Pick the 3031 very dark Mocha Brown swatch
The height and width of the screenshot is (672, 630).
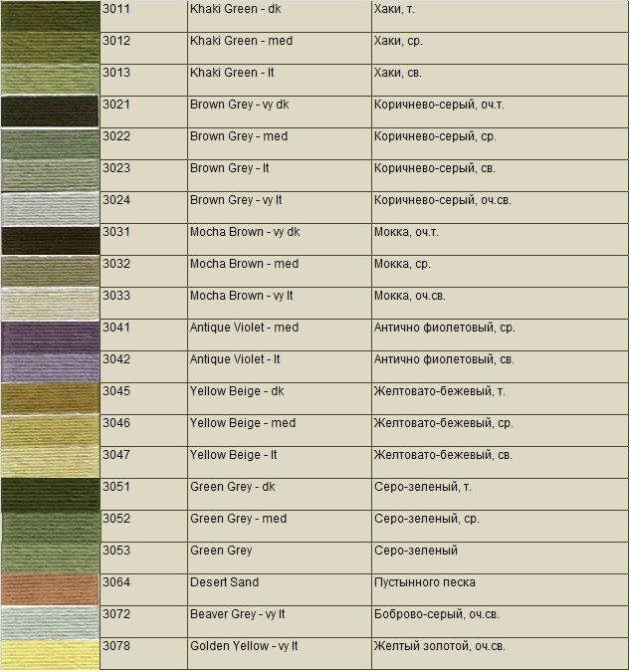pyautogui.click(x=50, y=241)
